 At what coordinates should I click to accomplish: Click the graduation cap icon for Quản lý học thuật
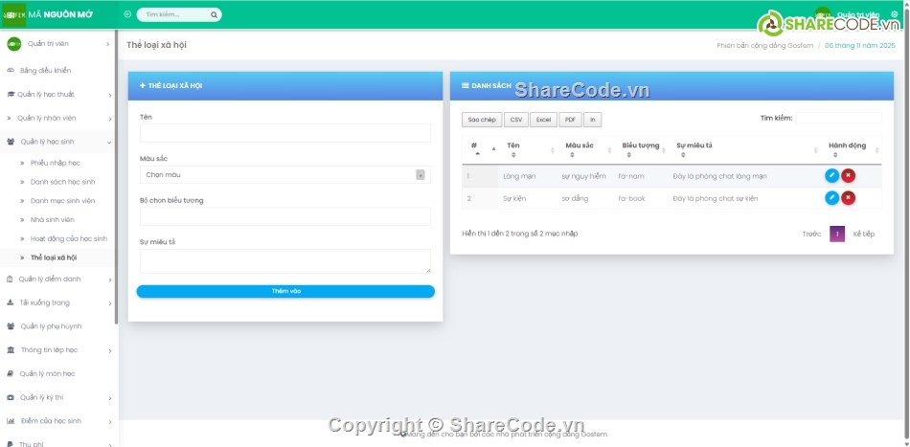pyautogui.click(x=11, y=95)
